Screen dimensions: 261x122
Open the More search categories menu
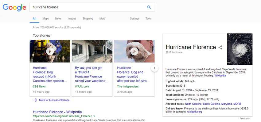tap(102, 19)
